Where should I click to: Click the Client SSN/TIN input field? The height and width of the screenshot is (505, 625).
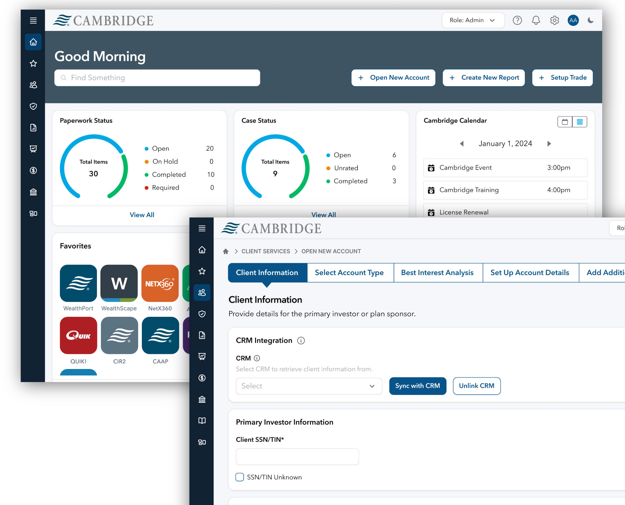[x=298, y=457]
